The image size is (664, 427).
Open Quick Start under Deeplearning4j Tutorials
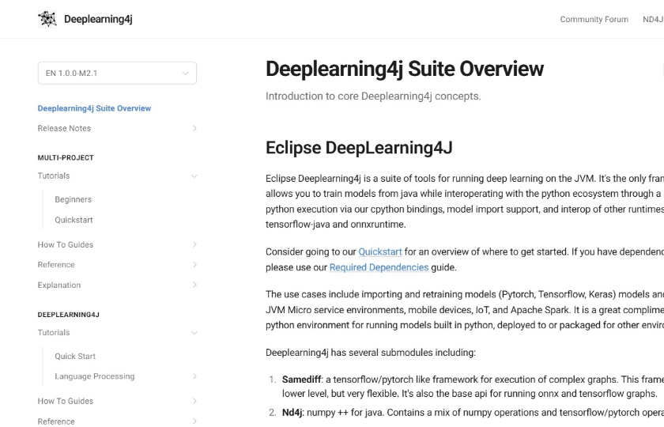click(75, 357)
